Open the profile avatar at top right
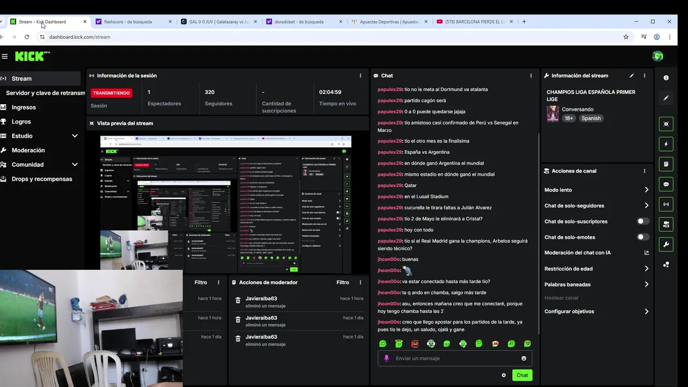The image size is (688, 387). point(657,56)
